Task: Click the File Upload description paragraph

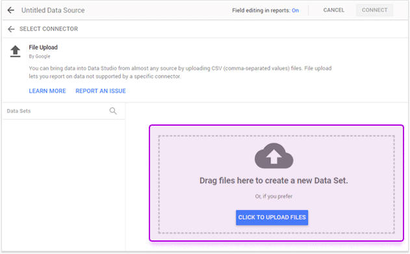Action: 180,72
